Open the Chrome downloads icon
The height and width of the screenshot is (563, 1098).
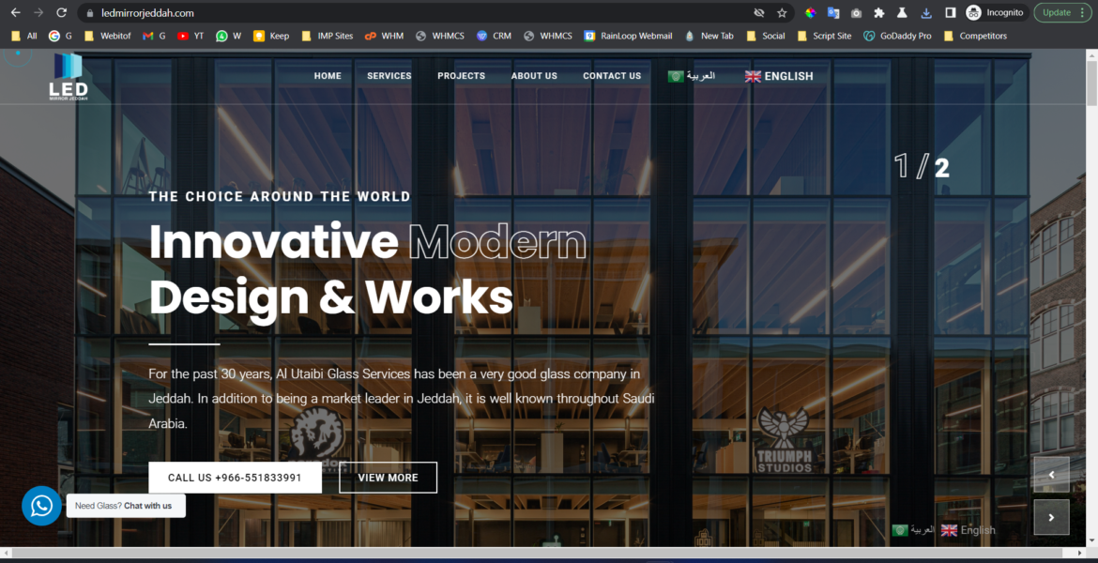[x=926, y=13]
